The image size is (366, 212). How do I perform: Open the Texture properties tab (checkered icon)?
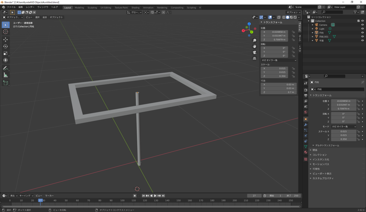click(306, 159)
